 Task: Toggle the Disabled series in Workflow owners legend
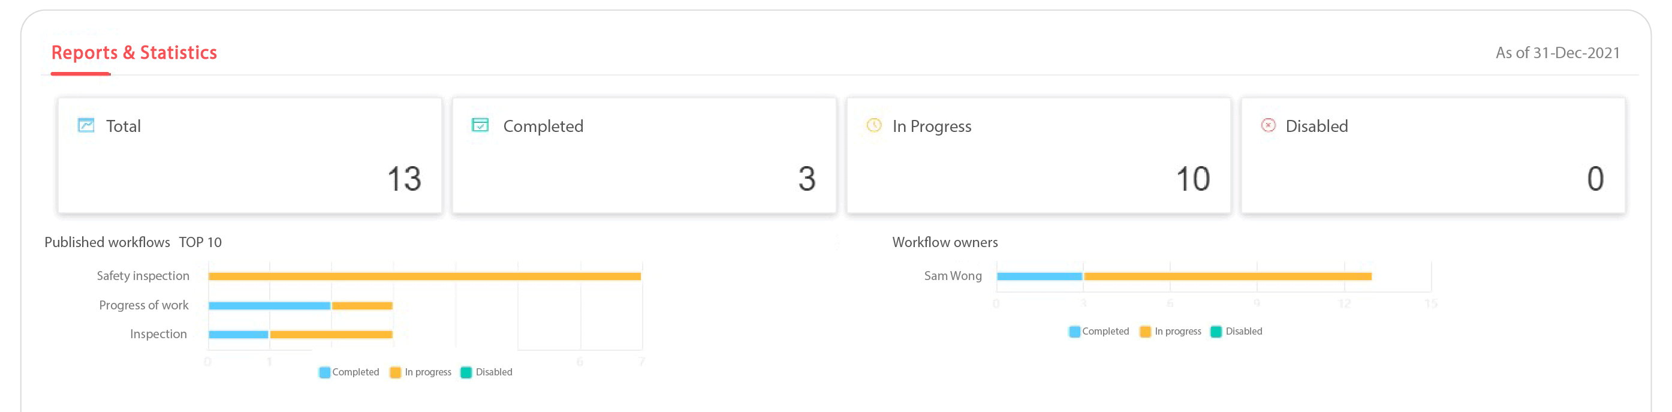coord(1215,331)
